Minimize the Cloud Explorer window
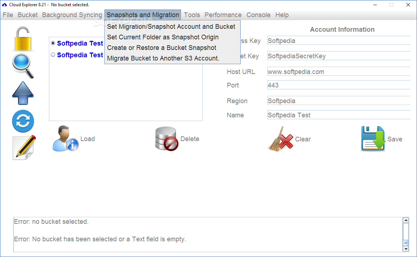417x257 pixels. pos(375,5)
